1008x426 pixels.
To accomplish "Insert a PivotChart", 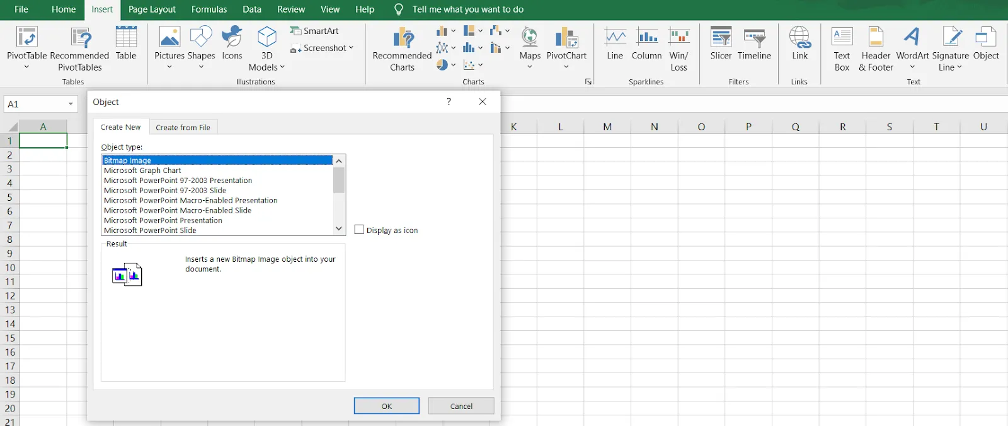I will pyautogui.click(x=566, y=47).
